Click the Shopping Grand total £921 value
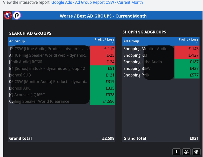The image size is (203, 157). [x=194, y=138]
